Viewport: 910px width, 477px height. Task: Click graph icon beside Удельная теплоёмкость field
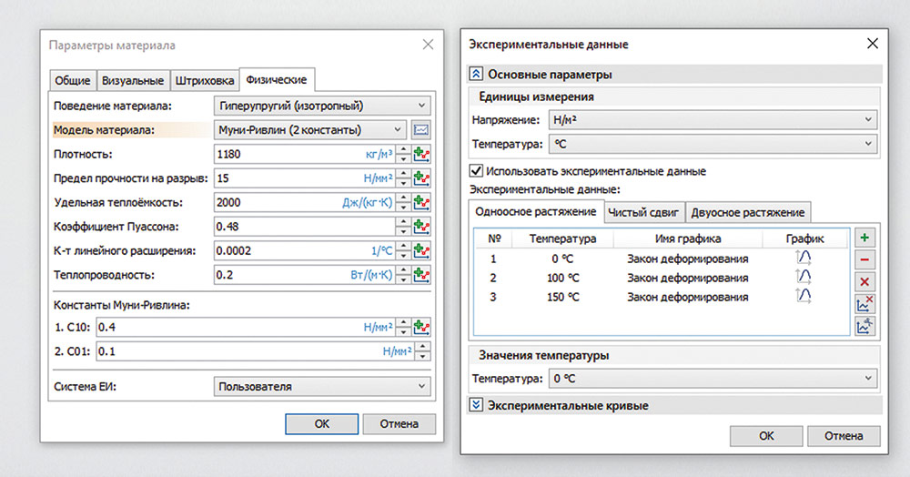(421, 202)
